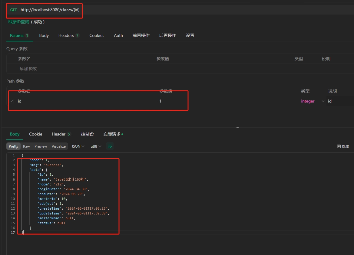The image size is (354, 255).
Task: Open the utf8 encoding dropdown
Action: 96,146
